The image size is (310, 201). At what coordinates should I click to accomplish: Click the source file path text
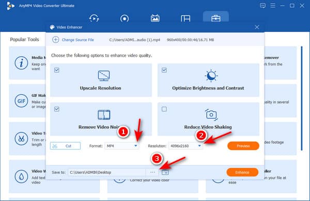tap(135, 40)
